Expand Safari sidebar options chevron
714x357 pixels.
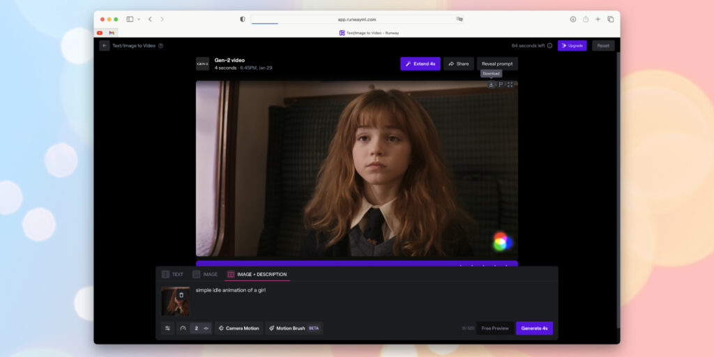pos(139,19)
